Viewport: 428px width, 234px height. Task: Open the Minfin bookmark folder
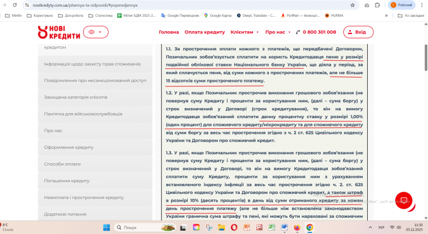pyautogui.click(x=13, y=16)
